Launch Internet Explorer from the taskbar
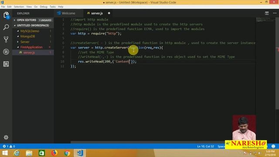 click(17, 153)
